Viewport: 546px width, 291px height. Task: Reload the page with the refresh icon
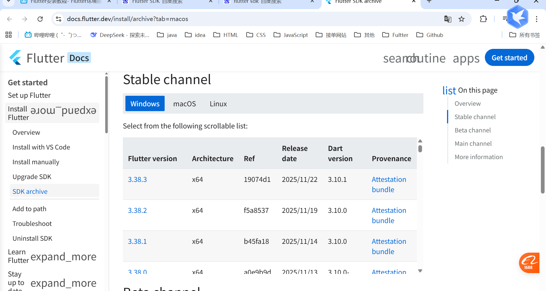coord(40,19)
